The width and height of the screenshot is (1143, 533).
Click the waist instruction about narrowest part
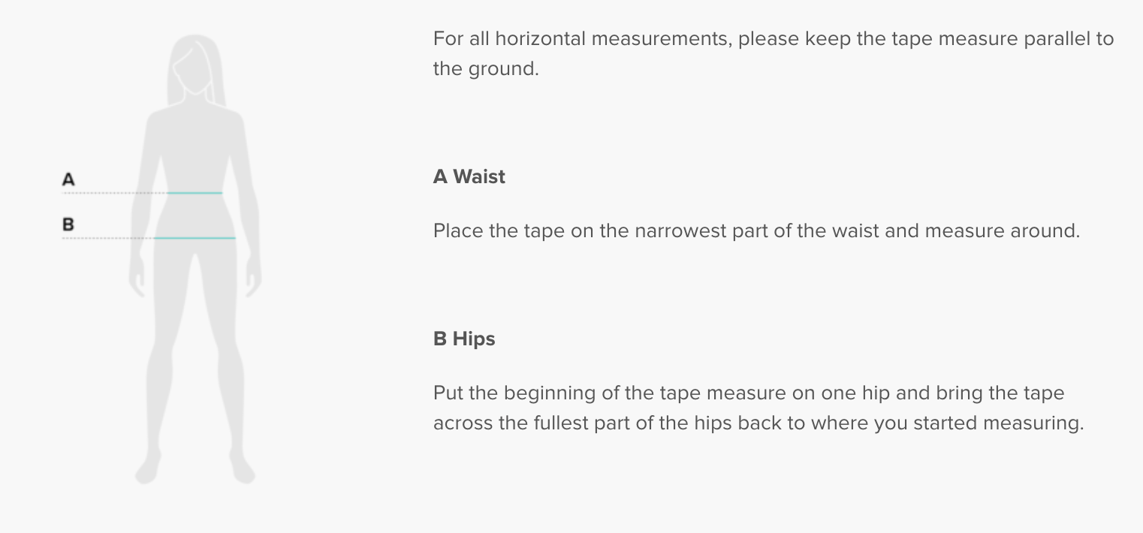756,230
